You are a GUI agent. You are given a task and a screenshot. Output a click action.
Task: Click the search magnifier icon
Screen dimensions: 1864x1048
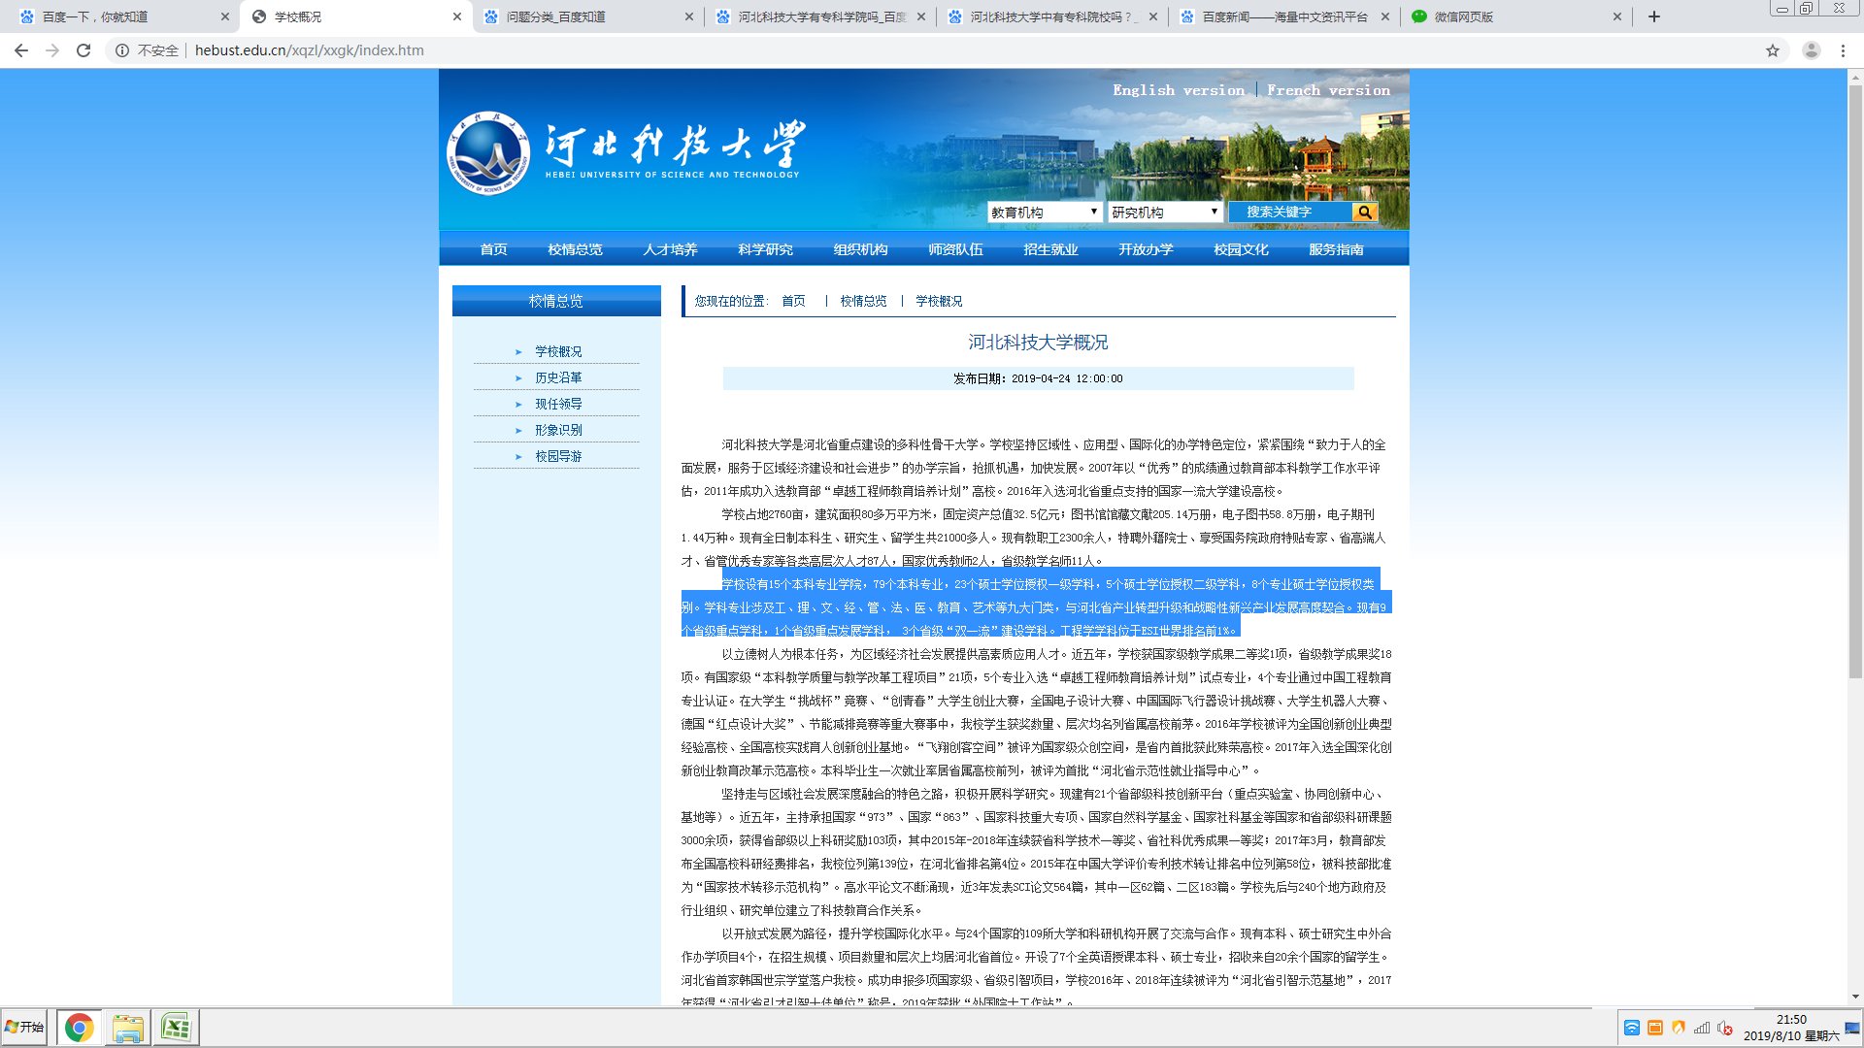click(x=1364, y=212)
